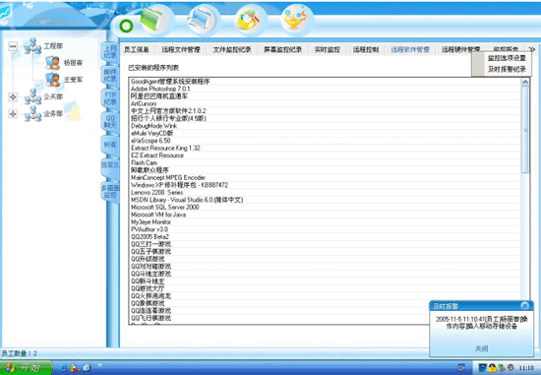Open the computer monitor icon in toolbar

201,20
